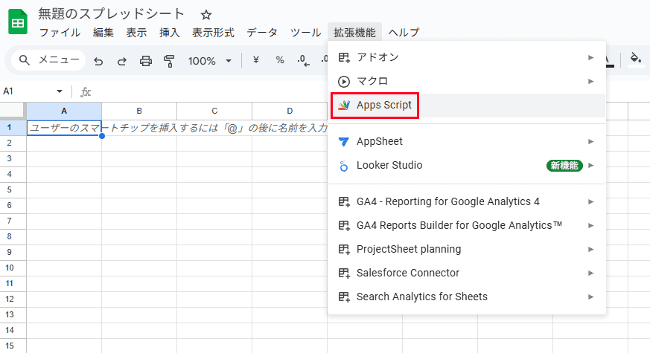Viewport: 650px width, 353px height.
Task: Expand Search Analytics for Sheets arrow
Action: pos(591,297)
